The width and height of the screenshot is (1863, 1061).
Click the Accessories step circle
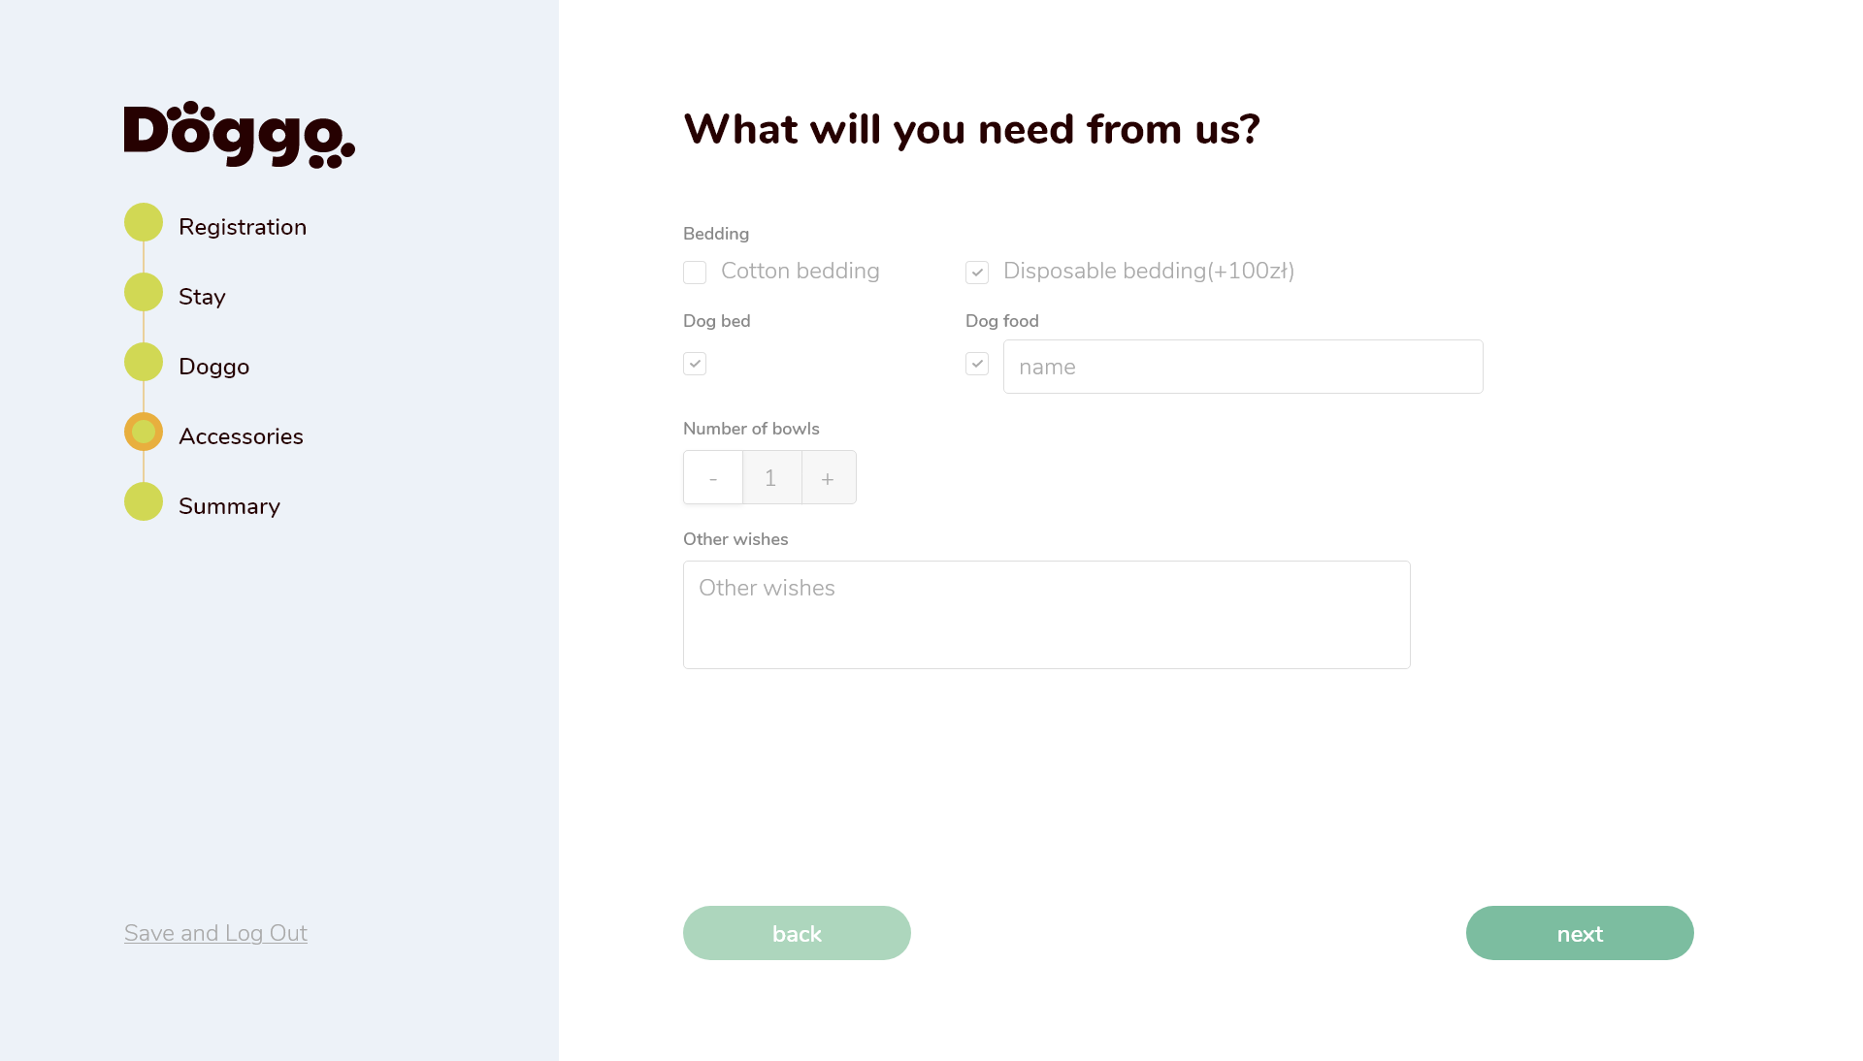144,432
